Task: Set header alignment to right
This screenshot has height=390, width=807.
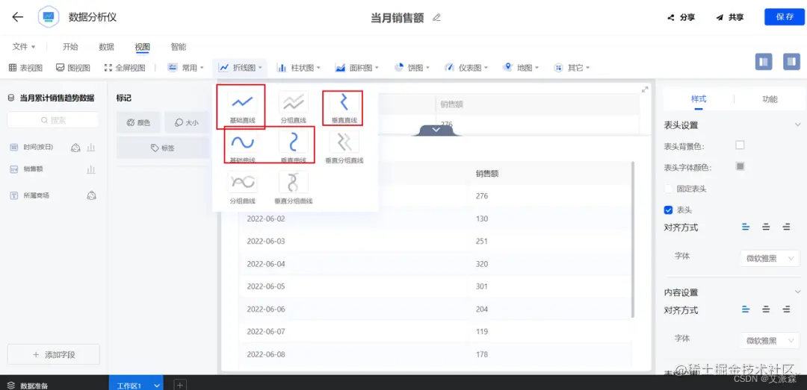Action: coord(786,227)
